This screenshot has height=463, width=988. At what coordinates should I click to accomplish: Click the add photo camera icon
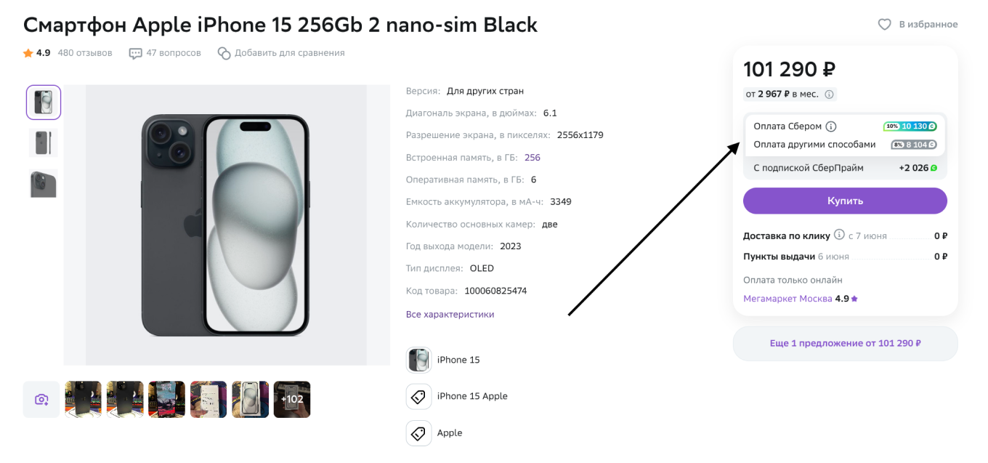[41, 400]
